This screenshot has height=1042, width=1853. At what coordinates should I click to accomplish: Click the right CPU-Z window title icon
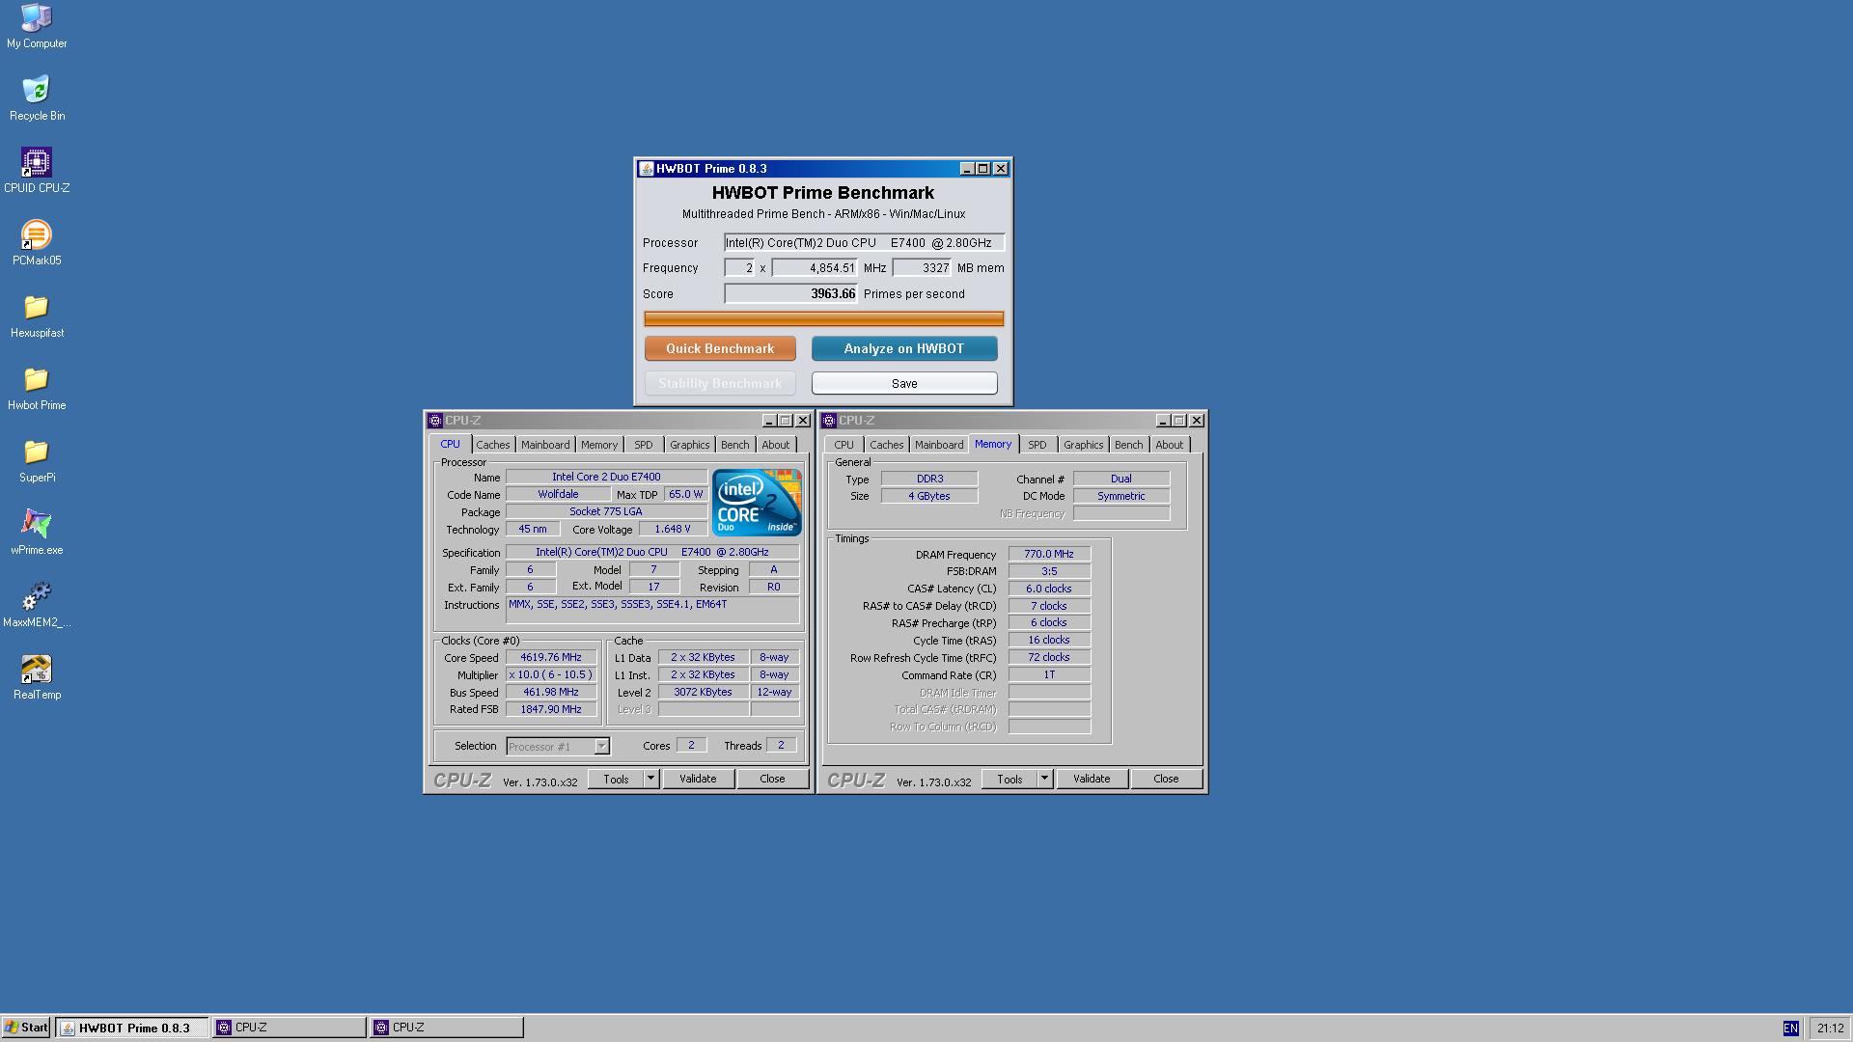(829, 421)
